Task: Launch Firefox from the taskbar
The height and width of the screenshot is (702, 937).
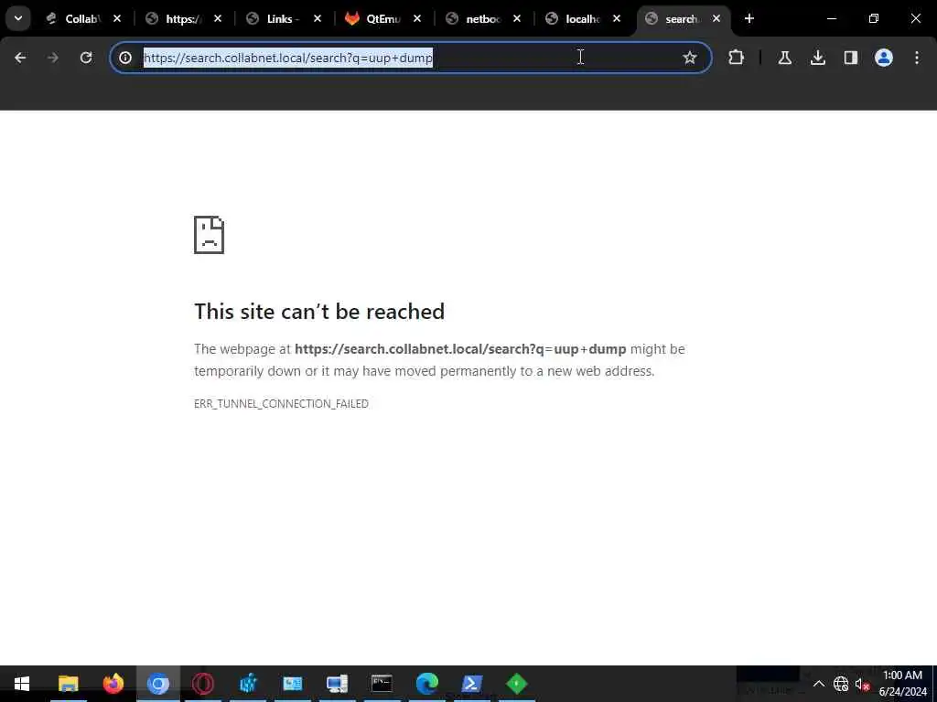Action: 113,684
